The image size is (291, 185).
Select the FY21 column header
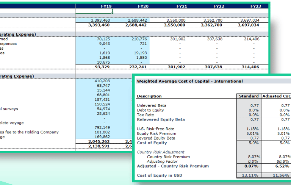(182, 6)
